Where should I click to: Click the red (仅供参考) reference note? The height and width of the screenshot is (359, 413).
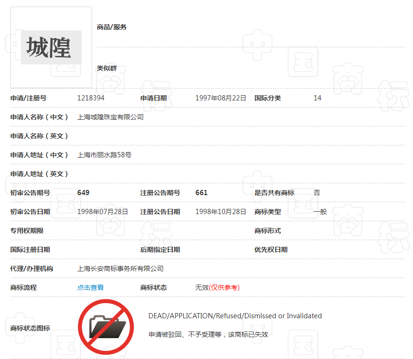225,287
